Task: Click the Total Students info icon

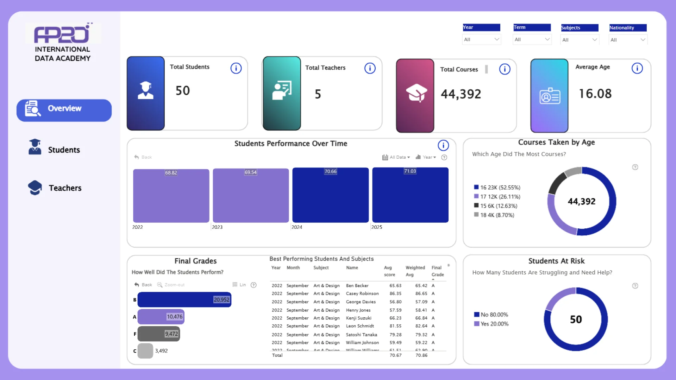Action: [x=236, y=68]
